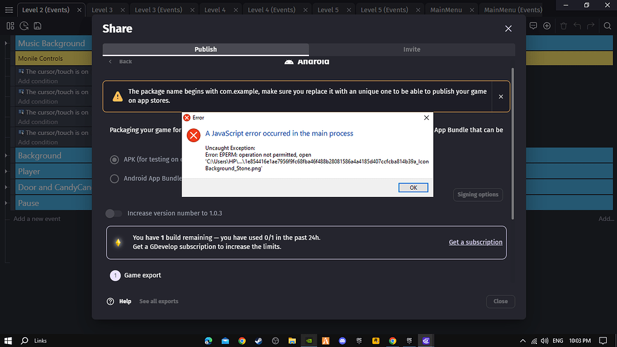Click OK in the Error dialog
This screenshot has width=617, height=347.
pyautogui.click(x=413, y=188)
